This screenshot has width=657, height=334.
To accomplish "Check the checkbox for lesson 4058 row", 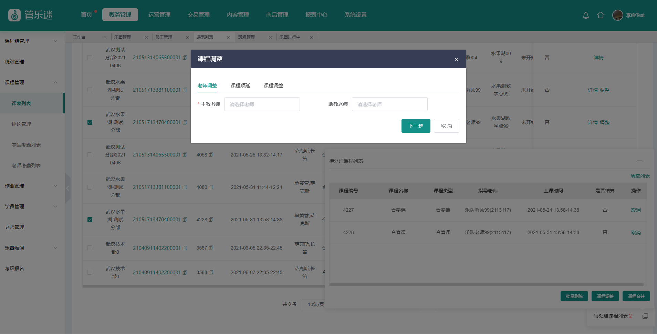I will (x=90, y=155).
